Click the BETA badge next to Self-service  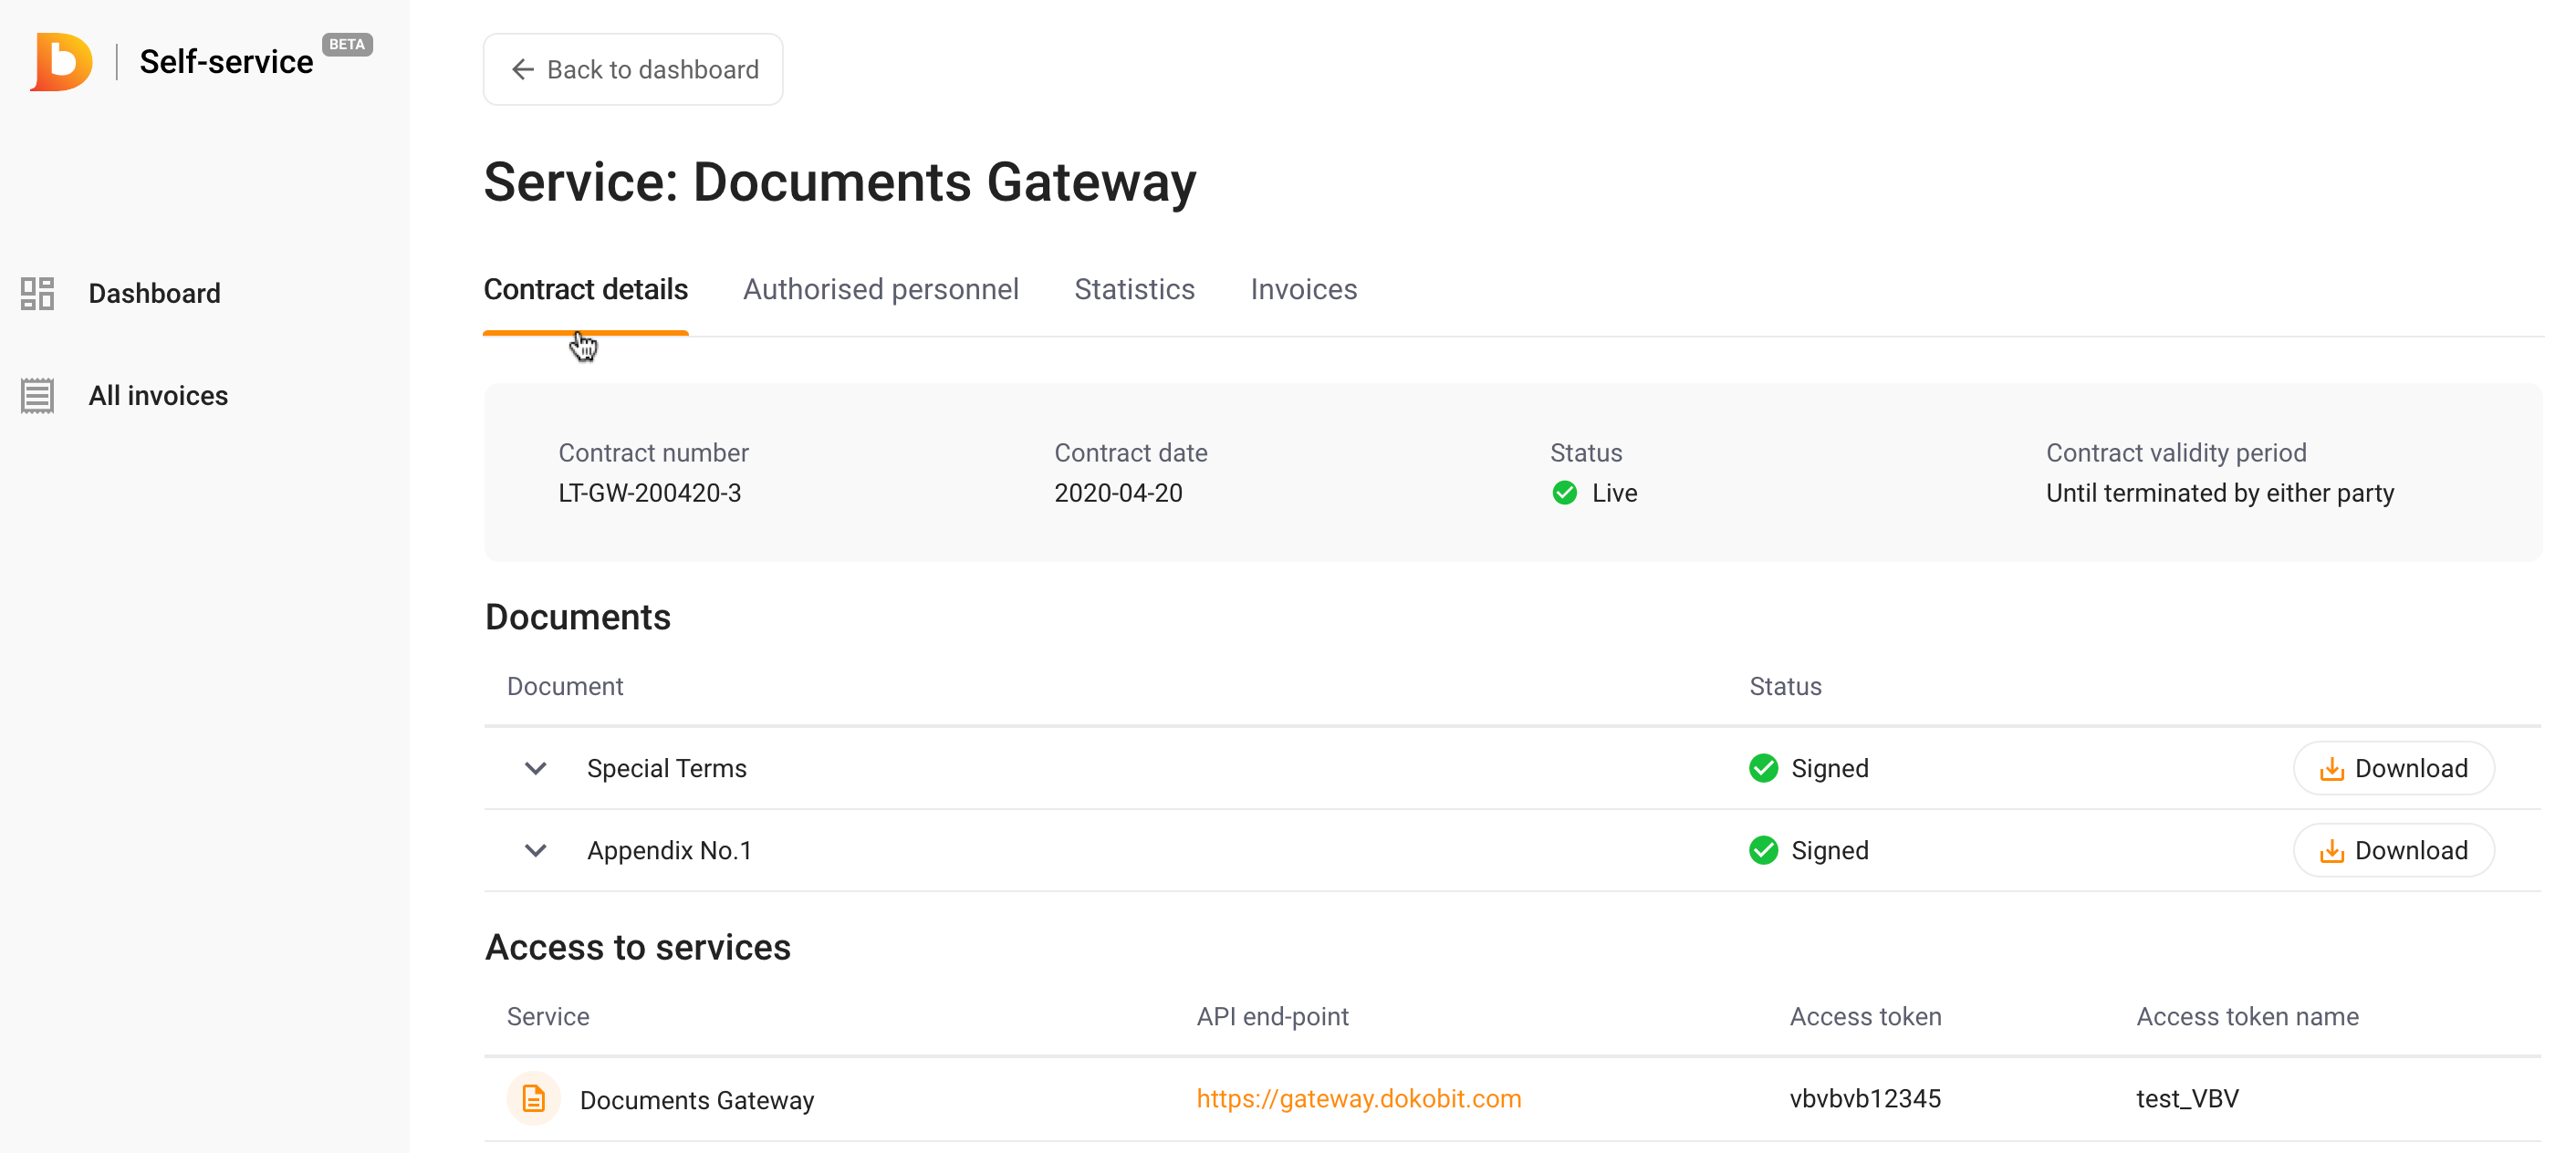tap(347, 45)
